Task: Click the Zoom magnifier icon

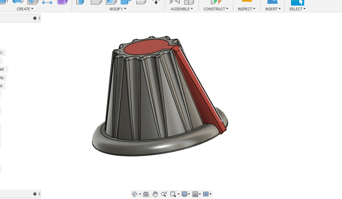Action: click(x=164, y=194)
